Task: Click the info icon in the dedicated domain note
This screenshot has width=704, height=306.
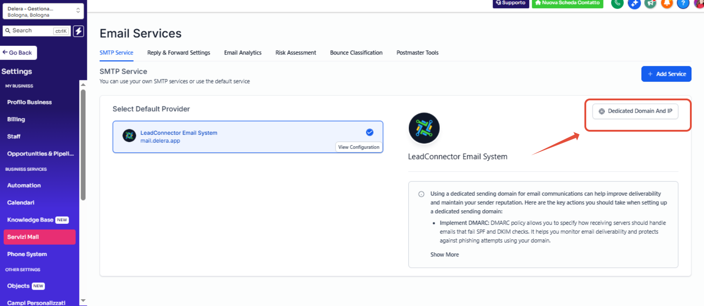Action: [421, 194]
